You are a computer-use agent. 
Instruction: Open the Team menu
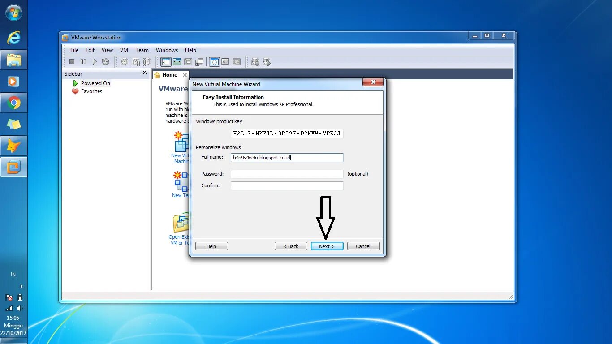coord(142,50)
